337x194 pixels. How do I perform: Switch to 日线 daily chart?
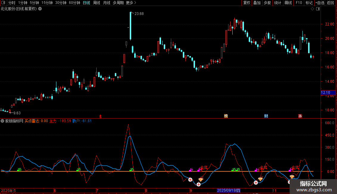tap(86, 3)
